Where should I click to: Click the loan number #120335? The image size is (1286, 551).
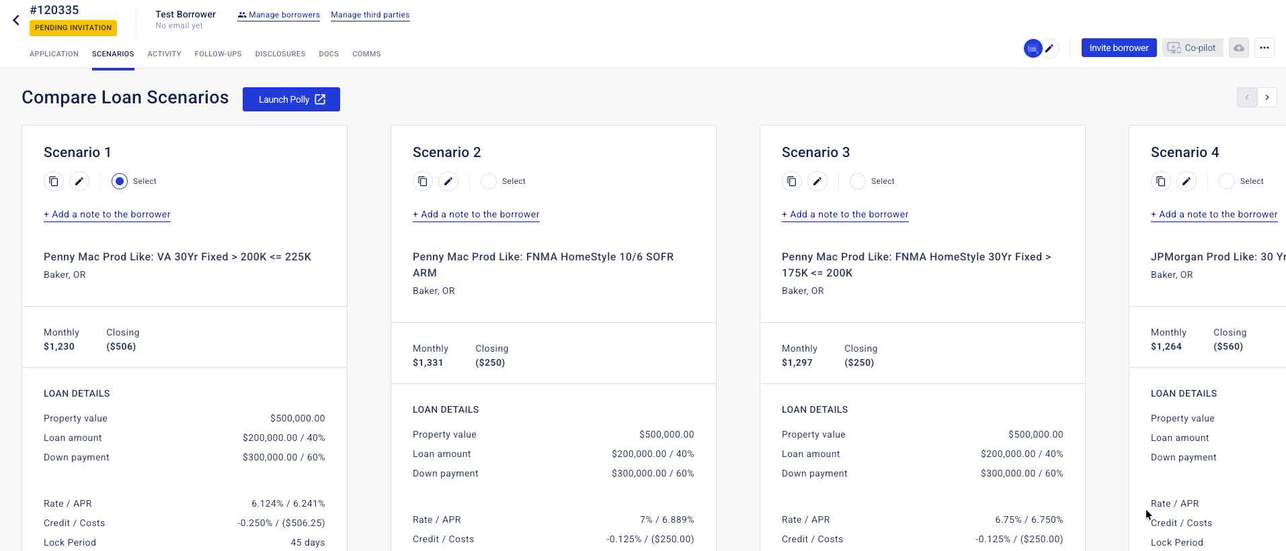pos(54,10)
